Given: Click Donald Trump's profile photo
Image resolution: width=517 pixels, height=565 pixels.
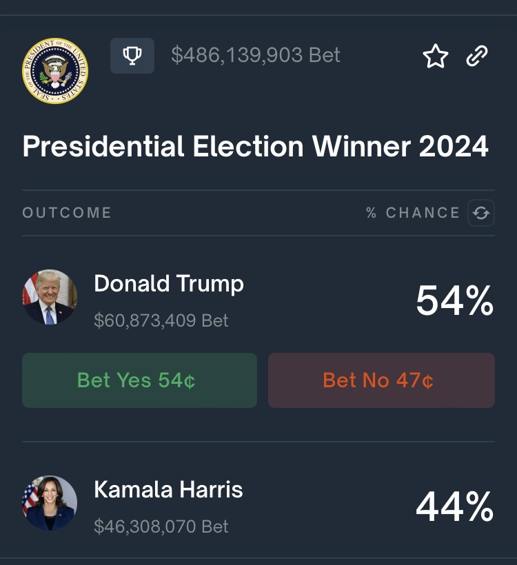Looking at the screenshot, I should (50, 297).
